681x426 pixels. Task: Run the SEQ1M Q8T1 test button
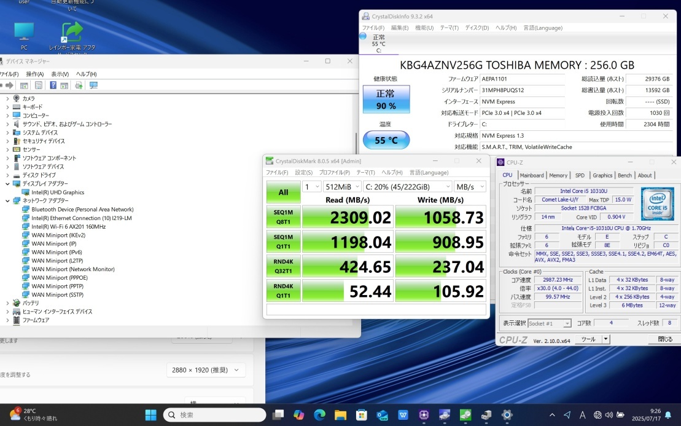click(x=283, y=217)
